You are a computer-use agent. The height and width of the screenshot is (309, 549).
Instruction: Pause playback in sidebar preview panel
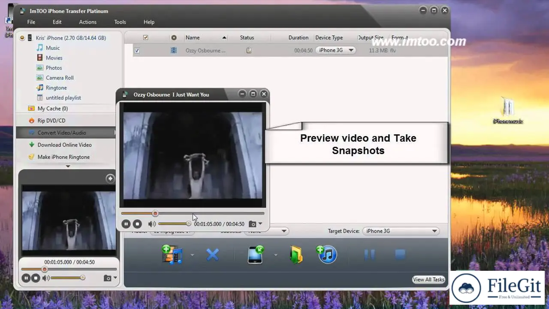pyautogui.click(x=26, y=278)
